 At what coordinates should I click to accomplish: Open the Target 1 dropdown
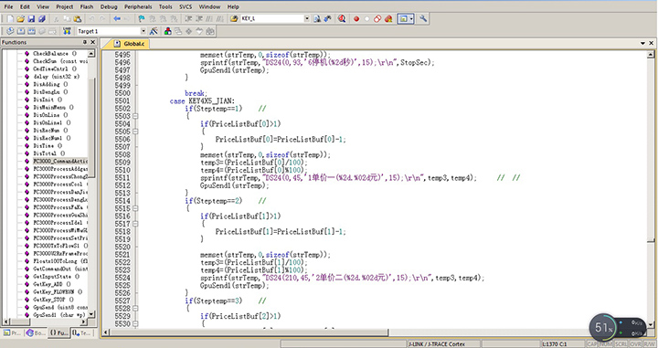click(x=143, y=31)
